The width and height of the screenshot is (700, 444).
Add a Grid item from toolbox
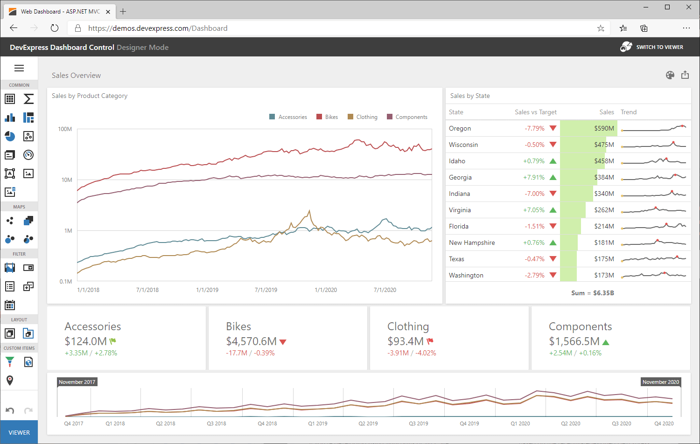coord(10,99)
